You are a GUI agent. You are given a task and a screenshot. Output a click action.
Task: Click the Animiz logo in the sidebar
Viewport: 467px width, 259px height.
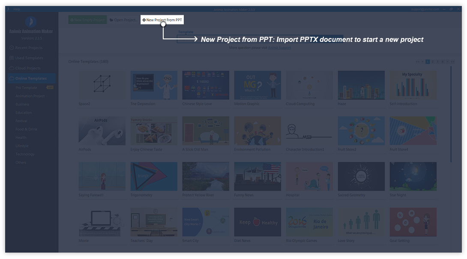tap(31, 22)
